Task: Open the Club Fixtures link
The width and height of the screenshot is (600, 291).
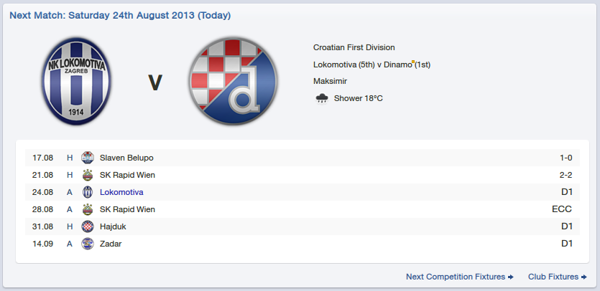Action: [557, 277]
